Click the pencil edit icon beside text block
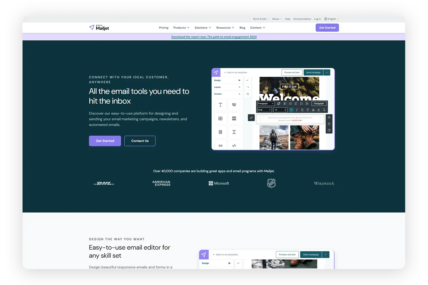Viewport: 428px width, 285px height. pyautogui.click(x=251, y=117)
